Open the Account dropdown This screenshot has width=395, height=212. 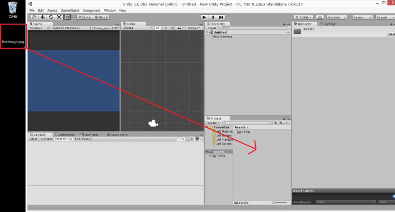coord(337,17)
